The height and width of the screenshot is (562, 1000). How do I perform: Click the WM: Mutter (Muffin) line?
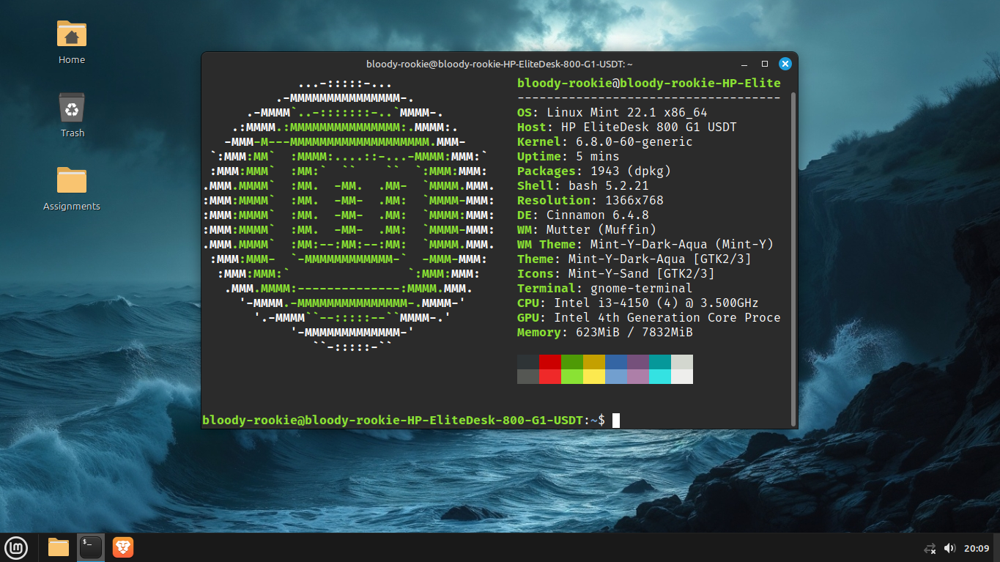pos(587,229)
